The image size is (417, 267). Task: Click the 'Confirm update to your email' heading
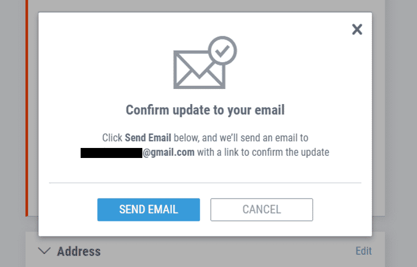[205, 110]
